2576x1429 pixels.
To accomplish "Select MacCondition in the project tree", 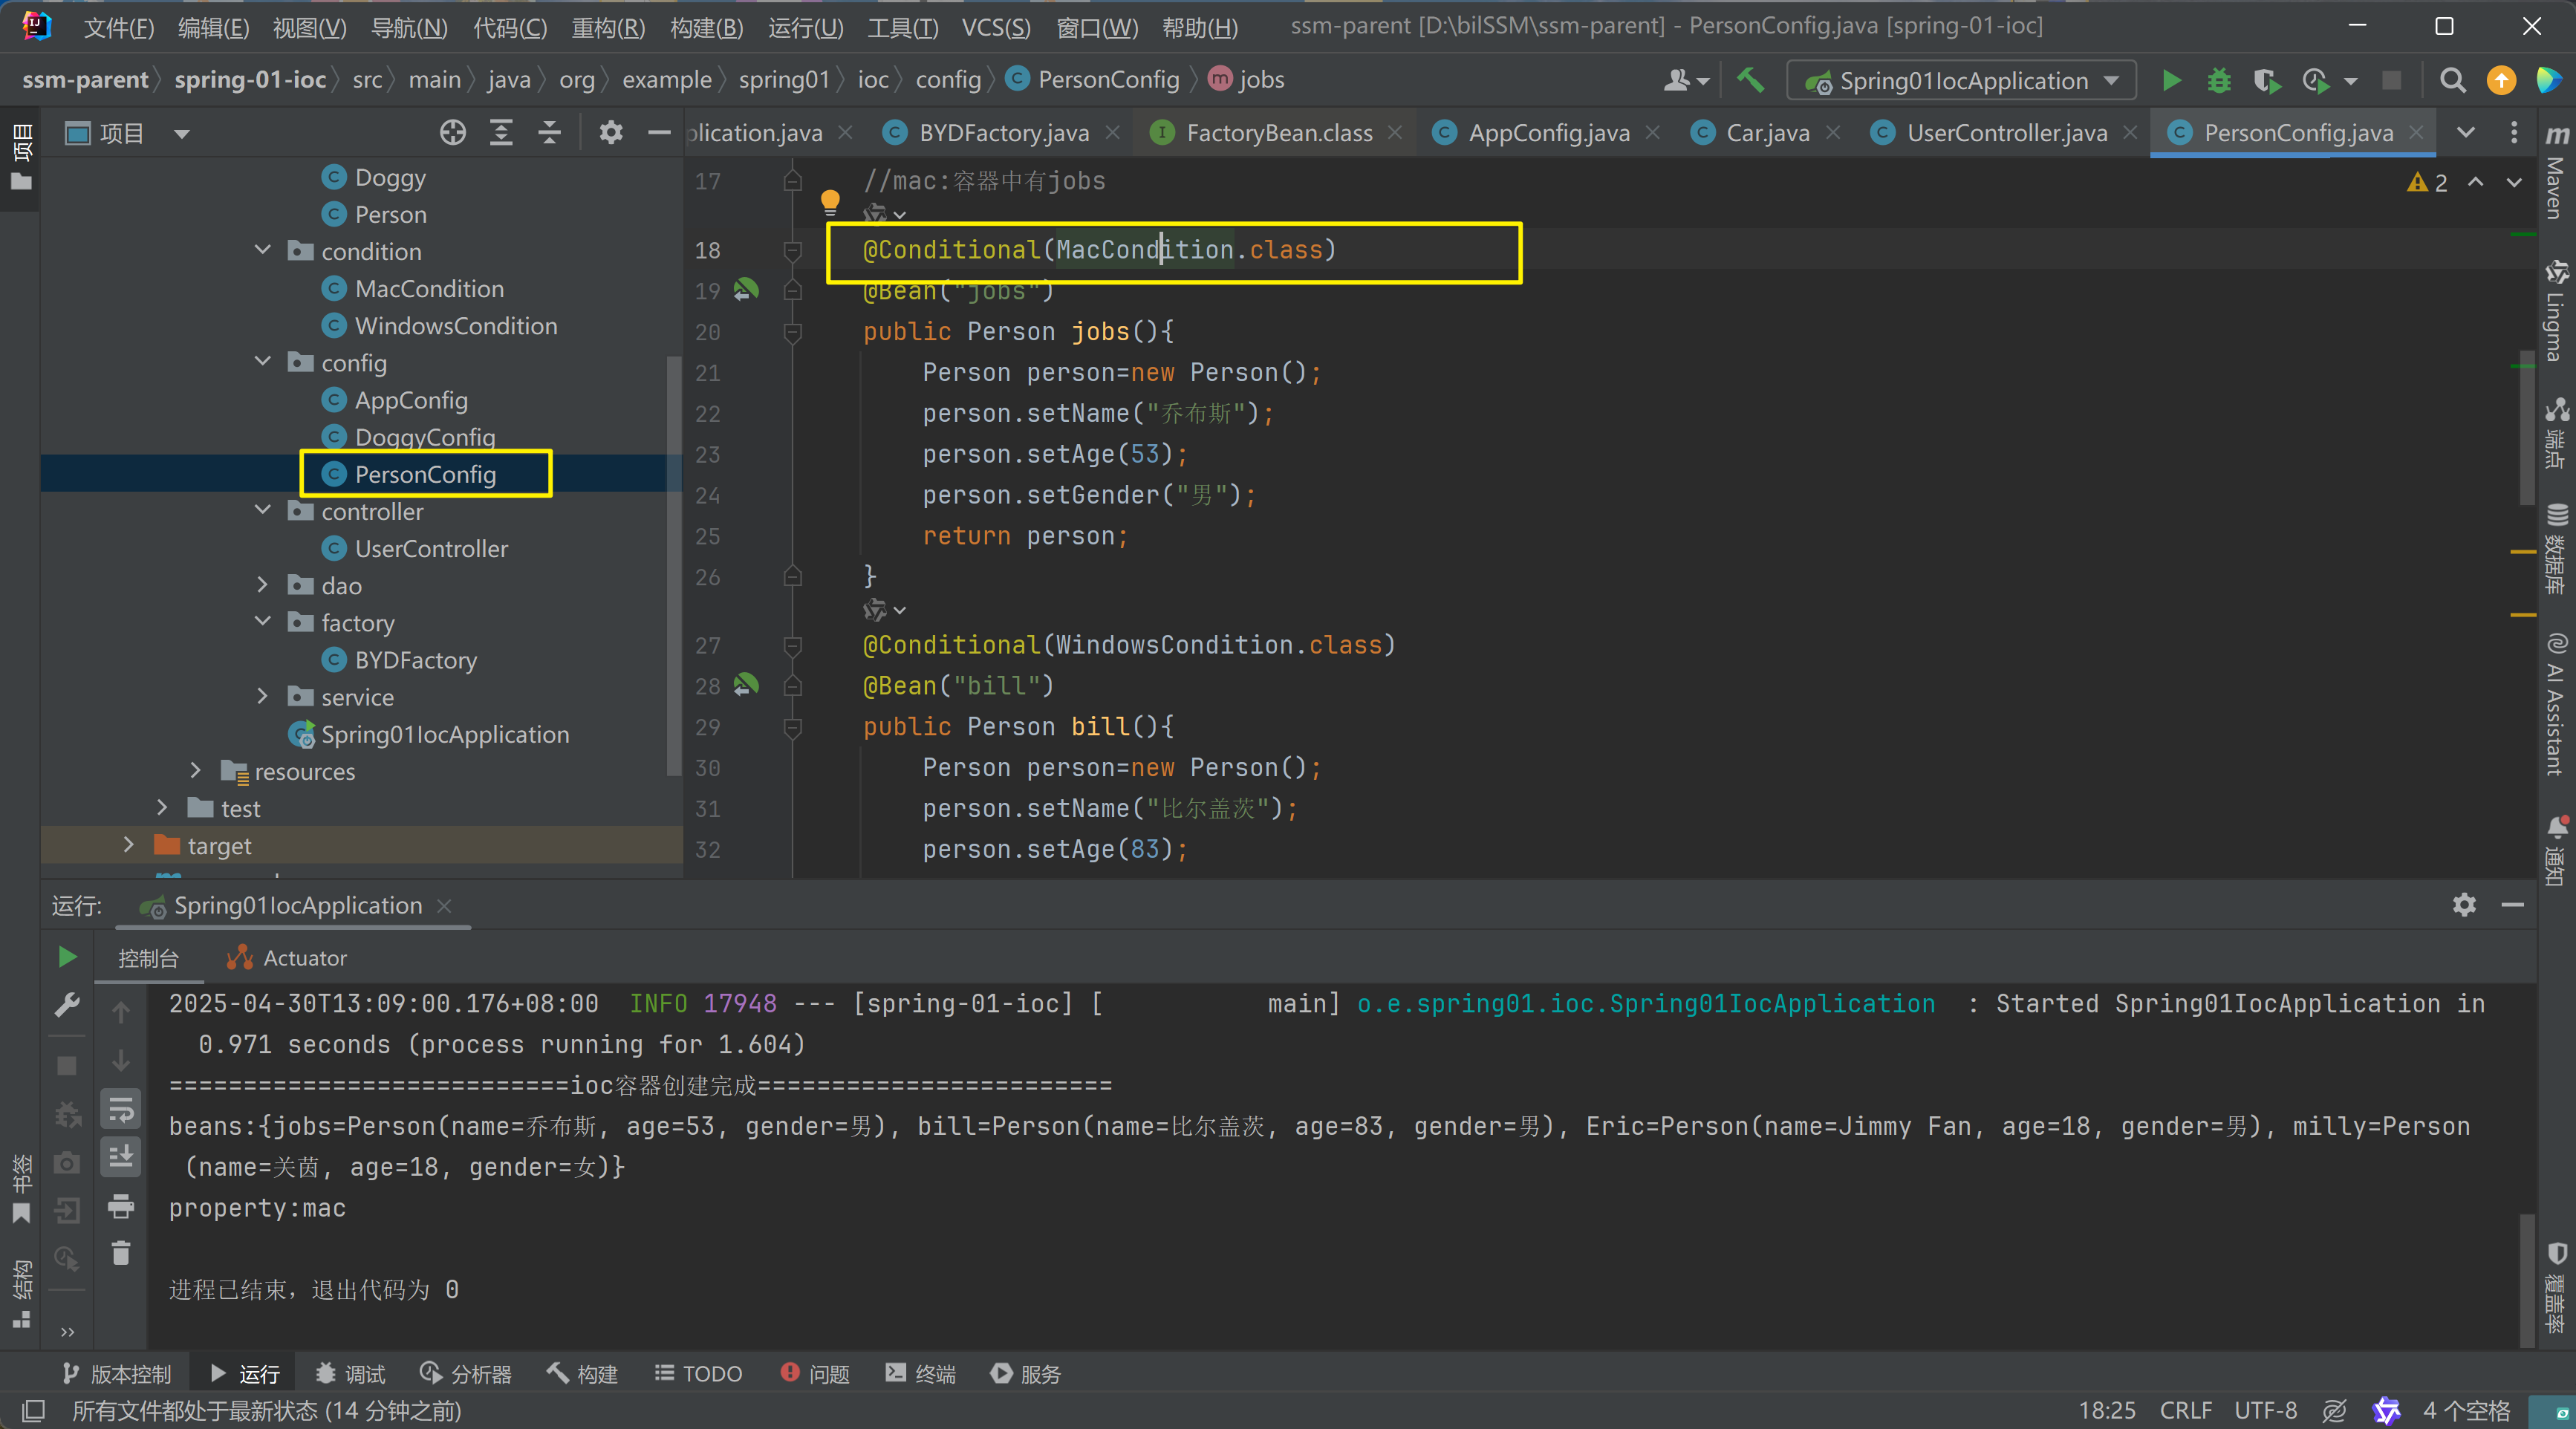I will click(x=429, y=289).
